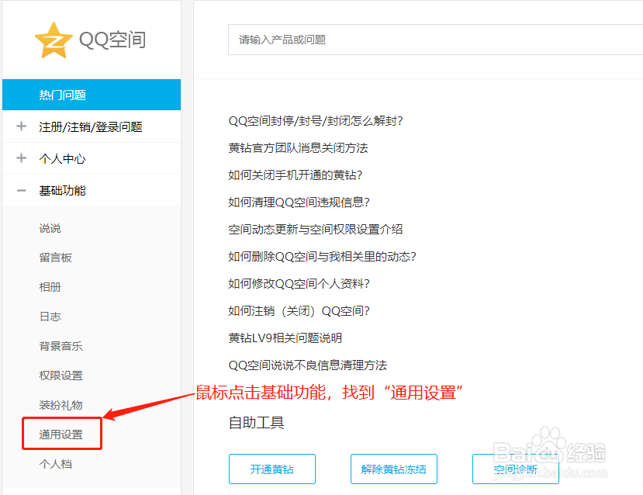Open the 装扮礼物 help topic
Screen dimensions: 643x495
pos(60,405)
